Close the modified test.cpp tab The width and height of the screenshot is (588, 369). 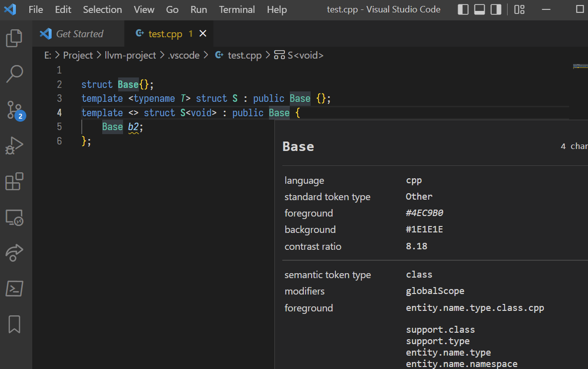click(x=202, y=34)
